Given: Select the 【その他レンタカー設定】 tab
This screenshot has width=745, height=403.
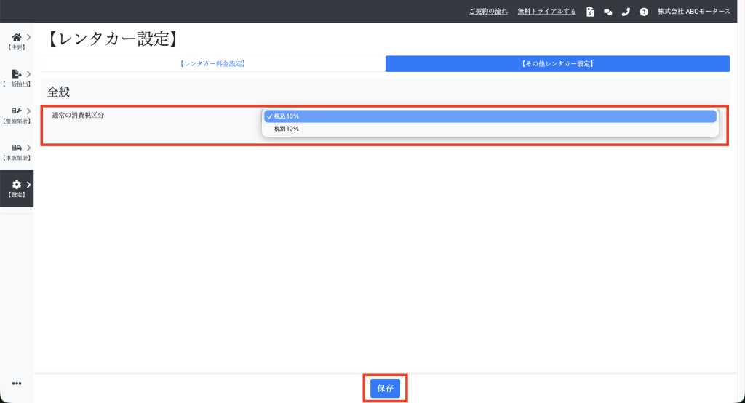Looking at the screenshot, I should point(557,64).
